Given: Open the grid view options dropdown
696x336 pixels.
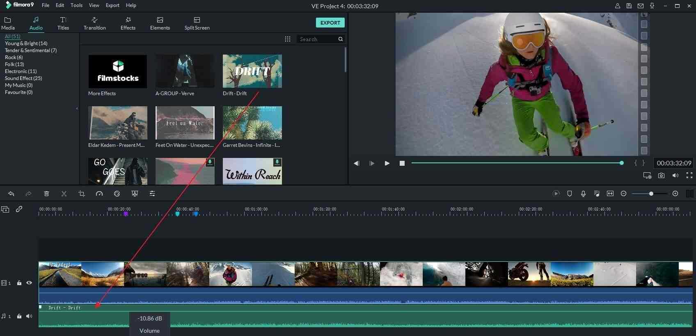Looking at the screenshot, I should [288, 39].
